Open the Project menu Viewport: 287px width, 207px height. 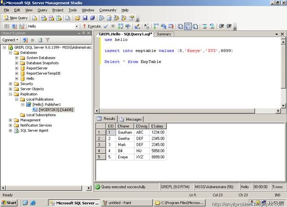click(x=58, y=10)
